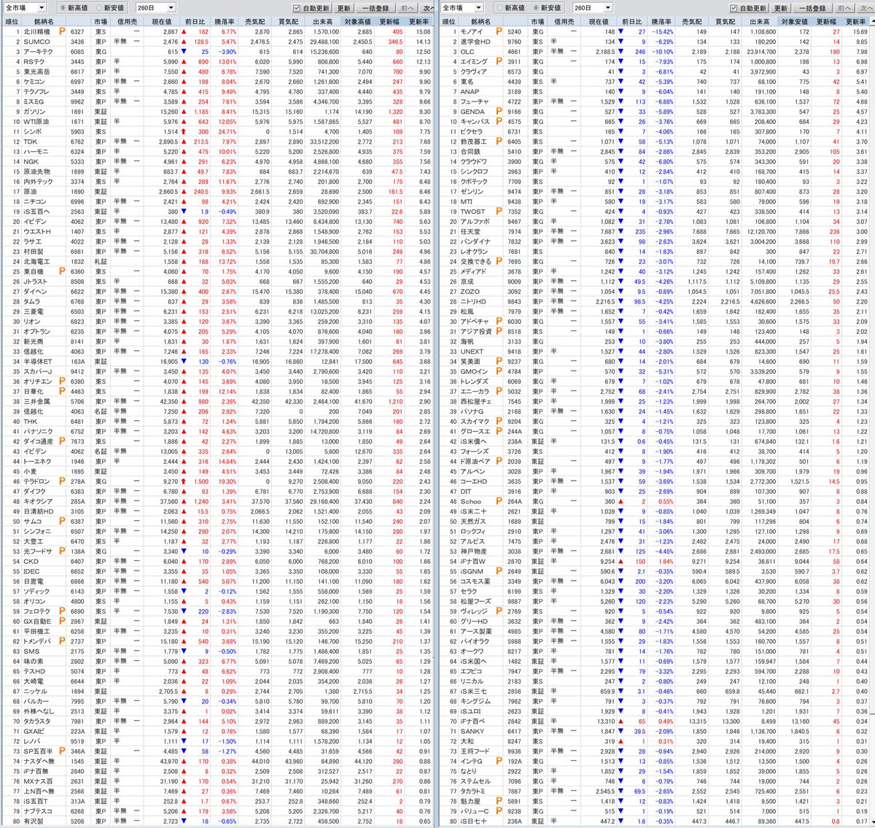Image resolution: width=875 pixels, height=828 pixels.
Task: Click the P icon beside ダイコ通産 in left panel
Action: [x=62, y=441]
